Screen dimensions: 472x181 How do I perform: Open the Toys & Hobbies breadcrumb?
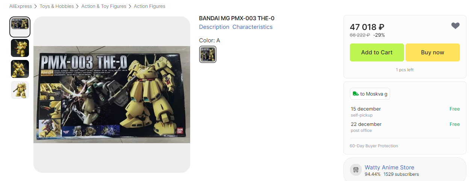(x=57, y=6)
